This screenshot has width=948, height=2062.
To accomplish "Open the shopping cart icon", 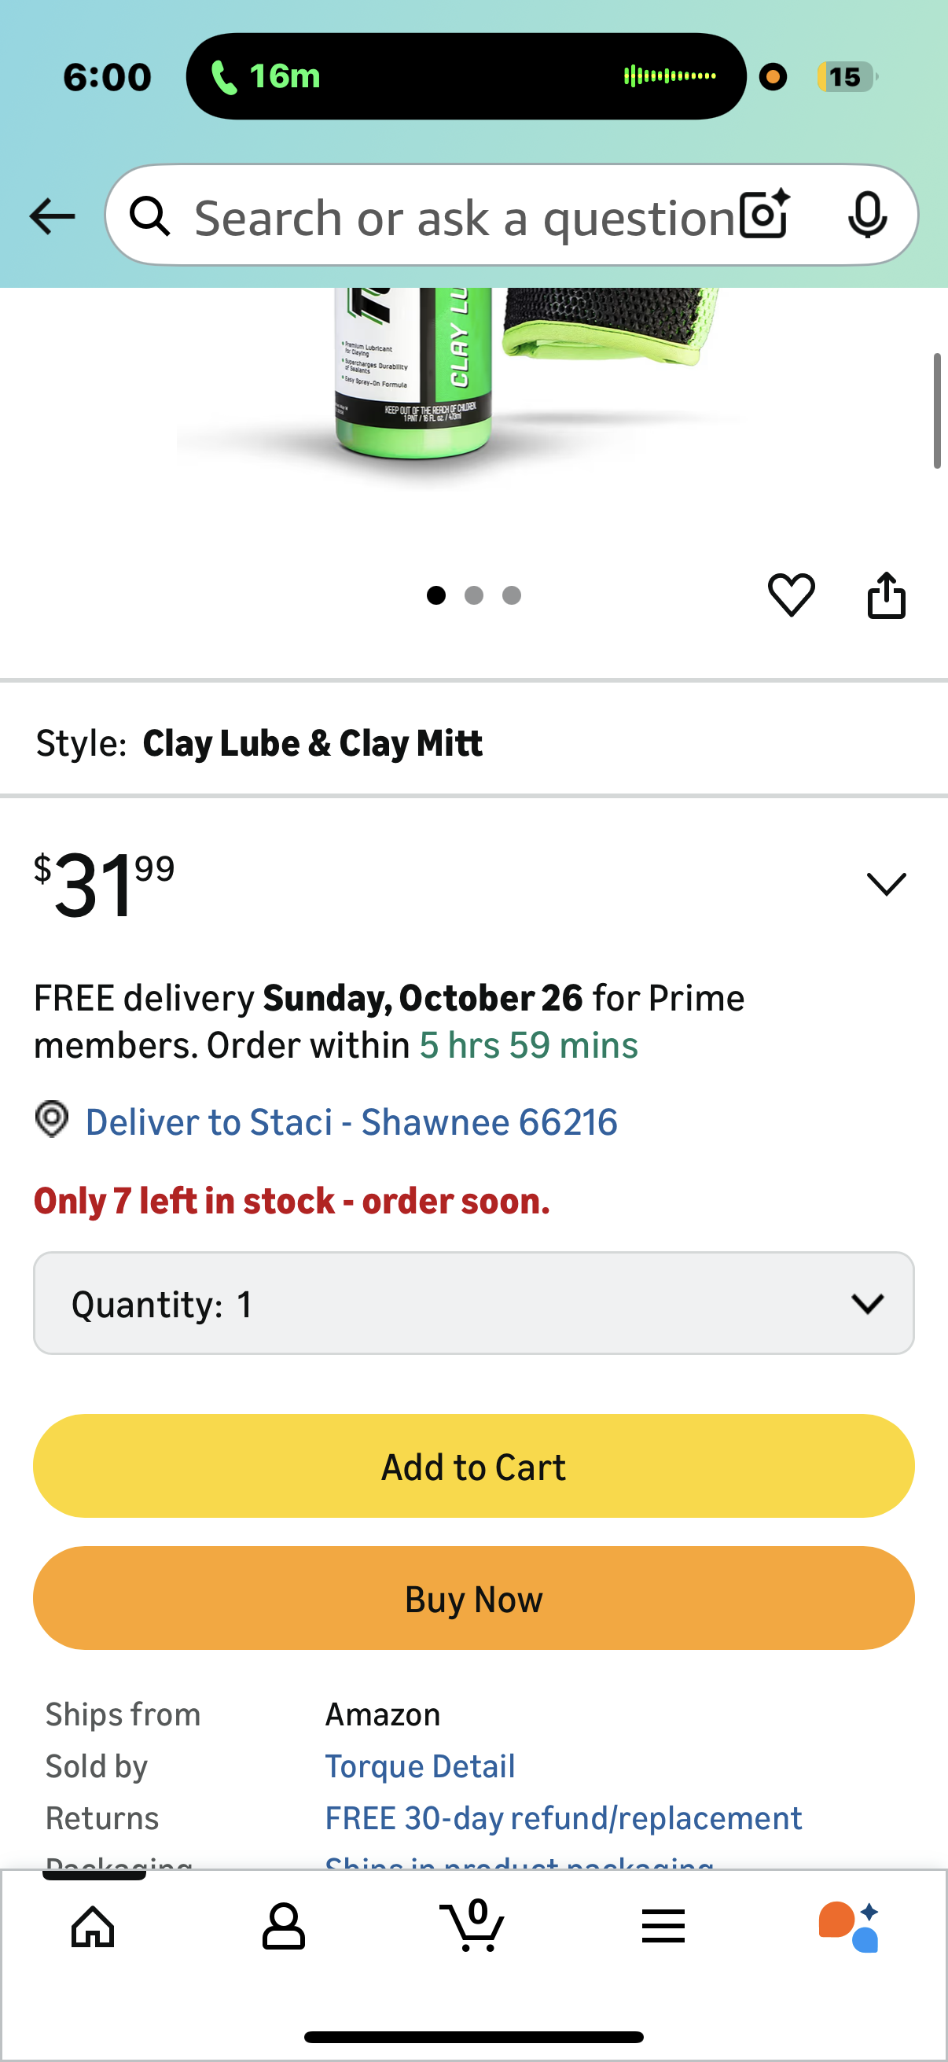I will [473, 1927].
